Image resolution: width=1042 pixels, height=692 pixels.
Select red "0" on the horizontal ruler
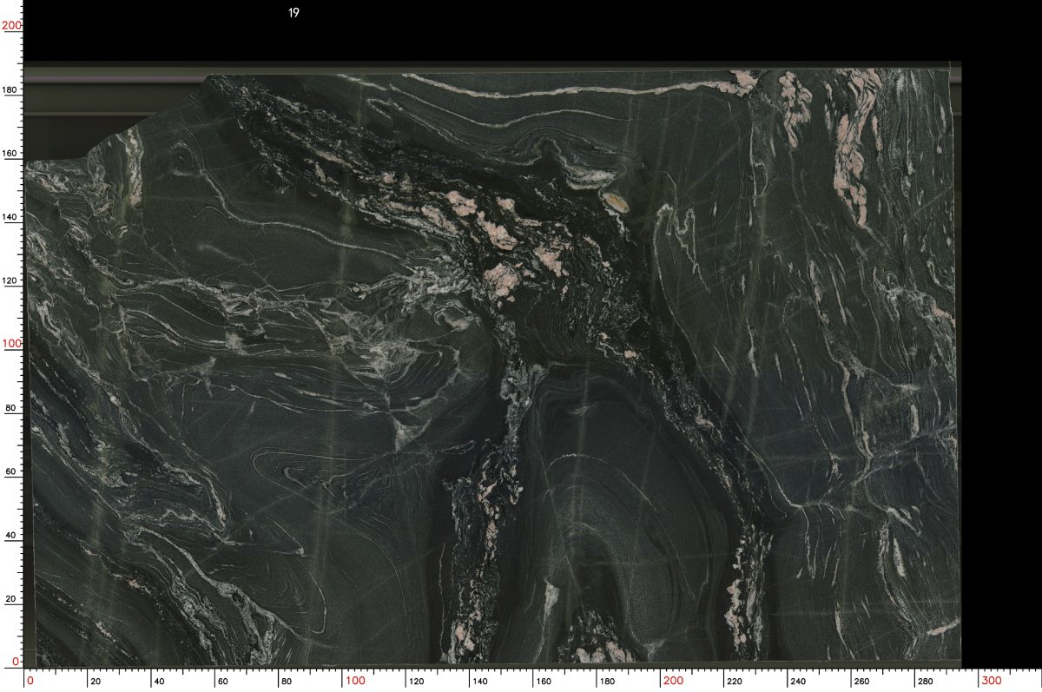(x=30, y=680)
